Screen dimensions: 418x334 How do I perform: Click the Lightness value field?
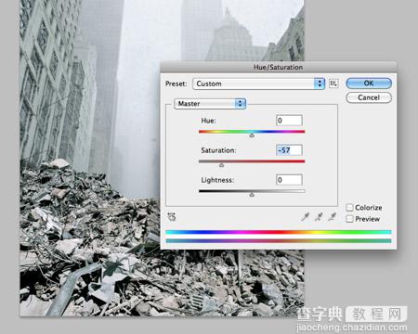click(289, 180)
